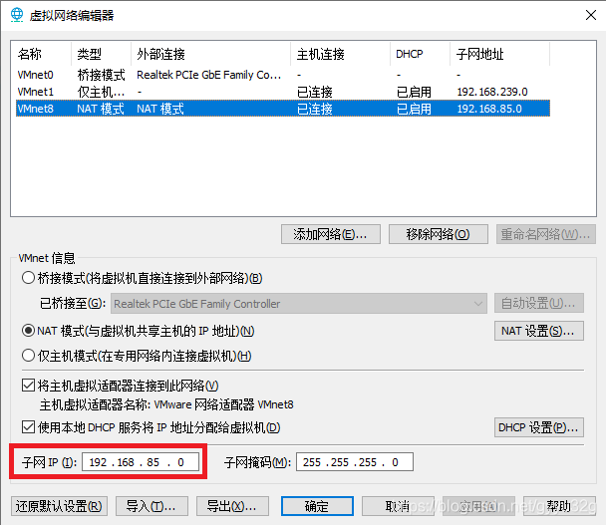
Task: Click 已连接 host cell in VMnet8 row
Action: pyautogui.click(x=315, y=109)
